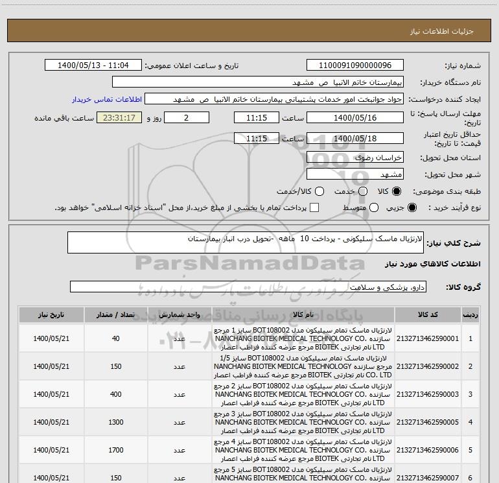The width and height of the screenshot is (499, 483).
Task: Click the سایز 4 product name in row 5
Action: click(303, 450)
